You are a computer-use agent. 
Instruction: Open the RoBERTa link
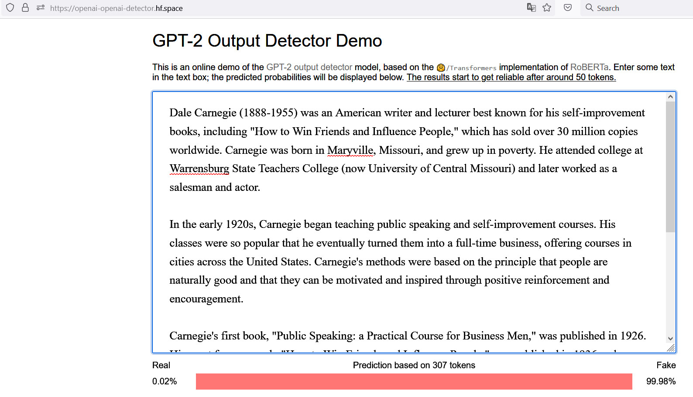tap(589, 67)
